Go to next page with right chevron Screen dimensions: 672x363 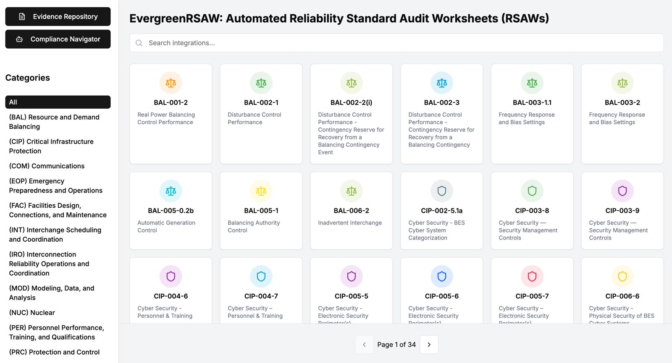pyautogui.click(x=429, y=345)
